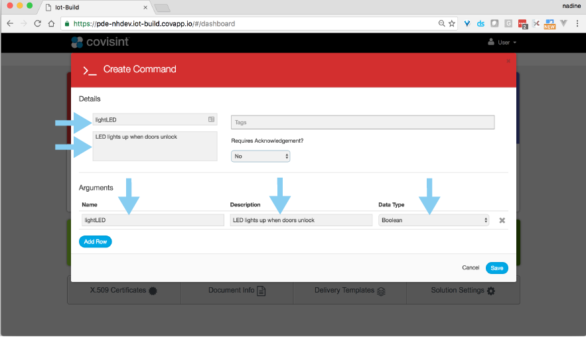
Task: Open the Data Type Boolean dropdown
Action: [434, 220]
